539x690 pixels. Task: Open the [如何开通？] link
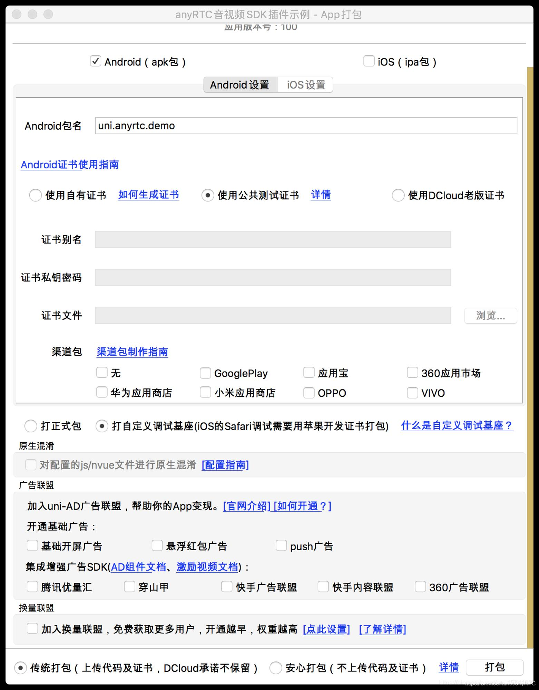pyautogui.click(x=302, y=506)
